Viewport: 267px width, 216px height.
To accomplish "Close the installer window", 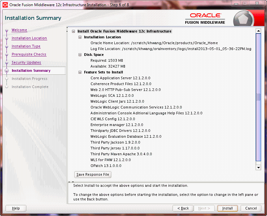I will coord(257,3).
